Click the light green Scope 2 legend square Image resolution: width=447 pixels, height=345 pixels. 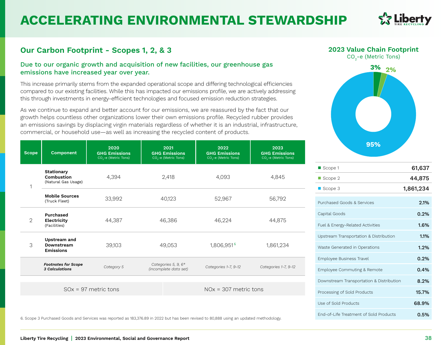click(319, 178)
